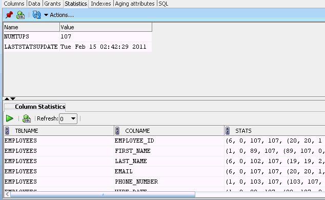The image size is (325, 200).
Task: Click sort icon on TBLNAME column header
Action: point(7,131)
